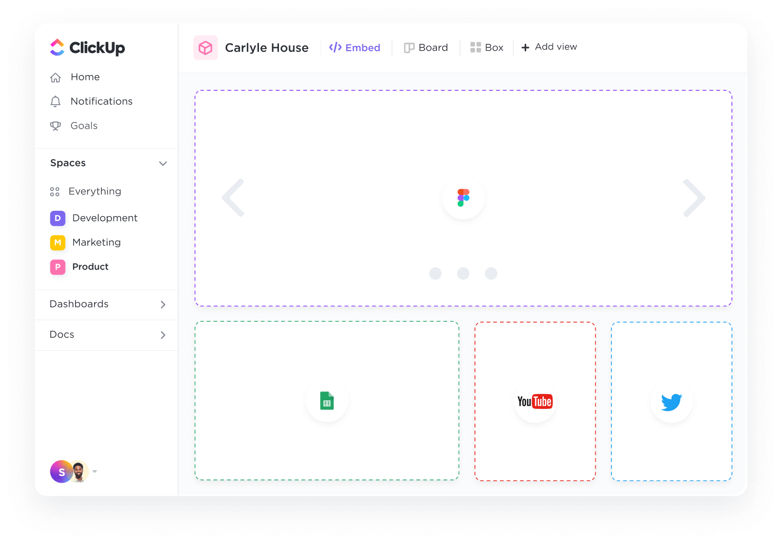Click the Carlyle House title

coord(267,48)
